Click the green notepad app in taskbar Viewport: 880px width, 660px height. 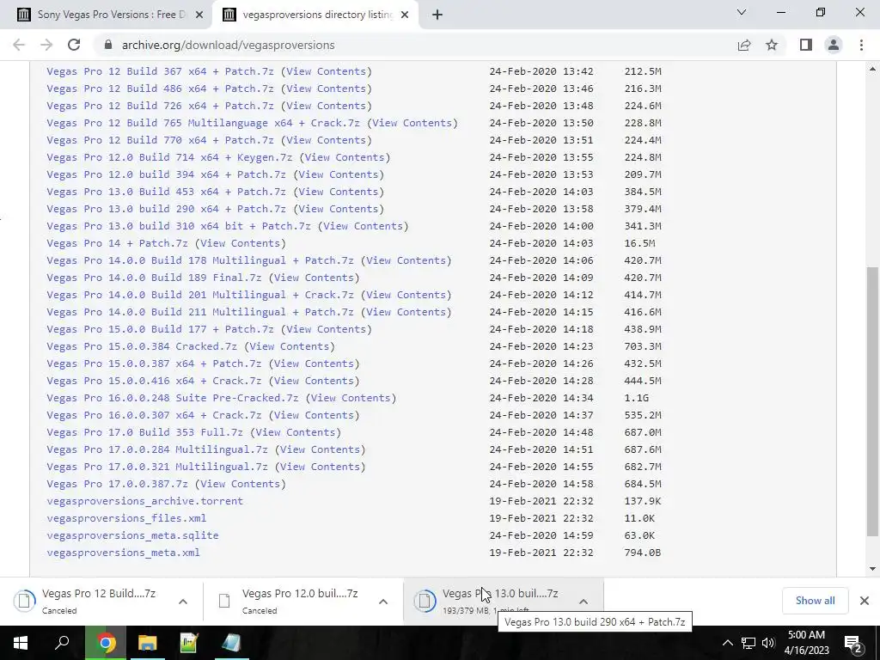click(189, 643)
